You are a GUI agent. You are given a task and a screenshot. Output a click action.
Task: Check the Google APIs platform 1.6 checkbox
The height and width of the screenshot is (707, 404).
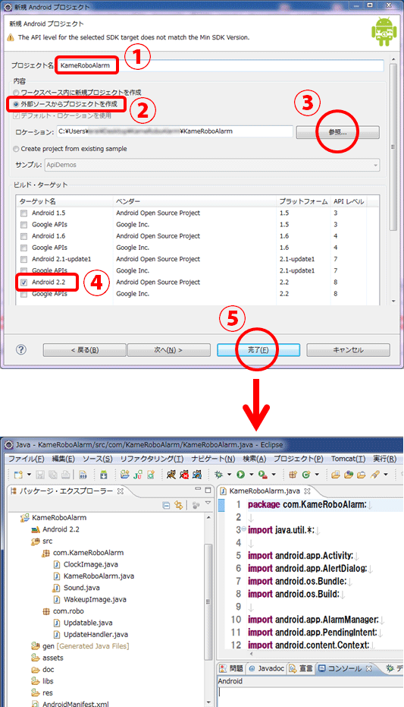pyautogui.click(x=23, y=248)
